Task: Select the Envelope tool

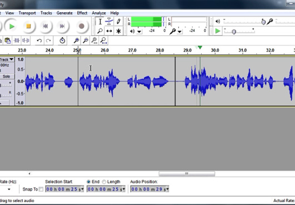Action: tap(109, 22)
